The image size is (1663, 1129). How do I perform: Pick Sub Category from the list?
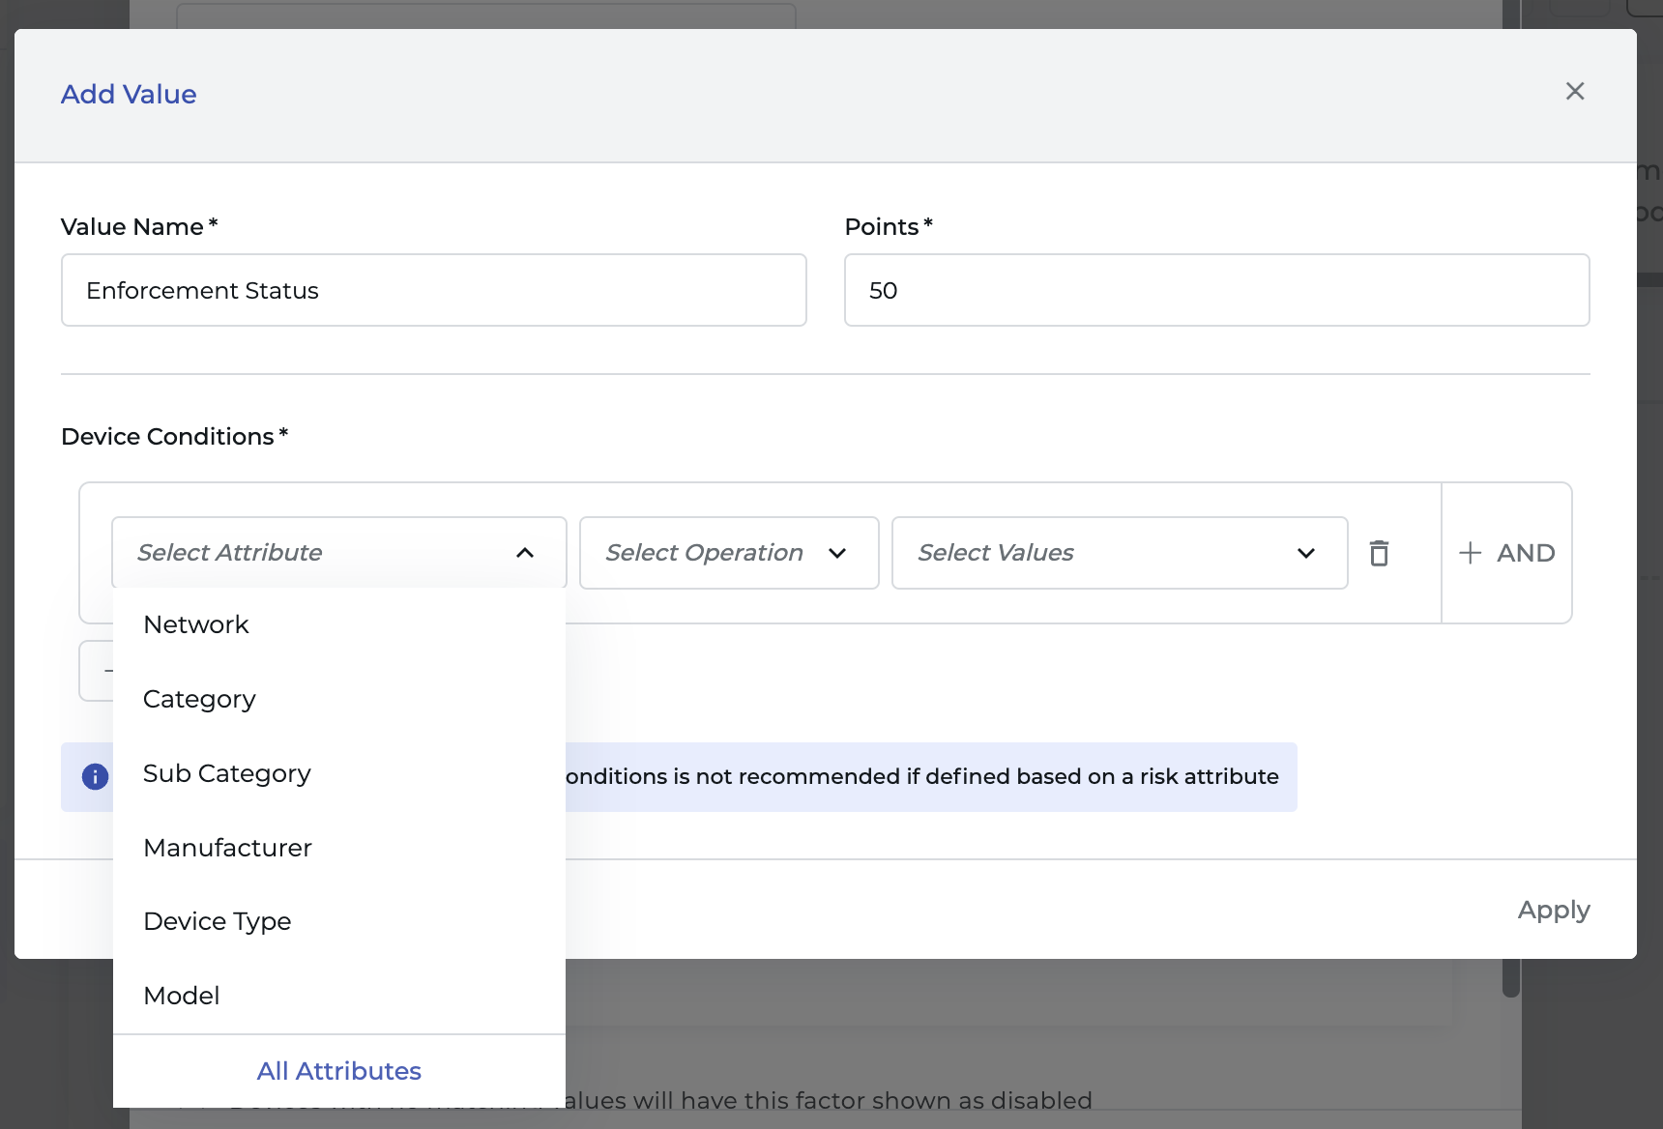coord(227,773)
